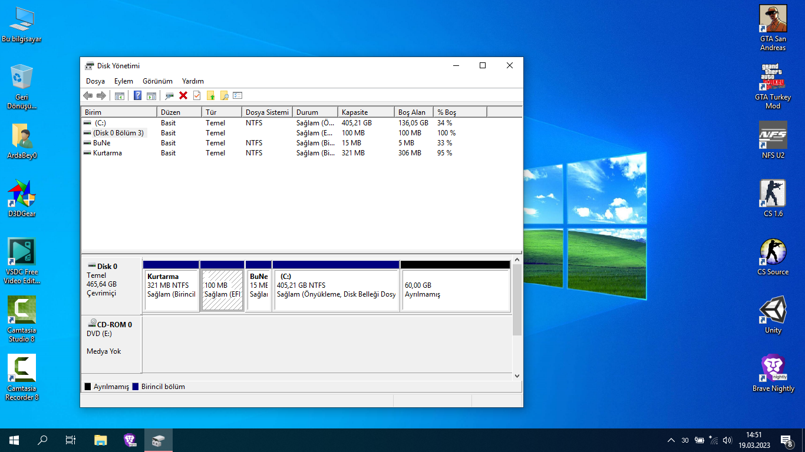Click the folder with green arrow icon
This screenshot has height=452, width=805.
210,95
